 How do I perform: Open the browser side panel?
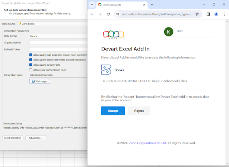tap(208, 14)
